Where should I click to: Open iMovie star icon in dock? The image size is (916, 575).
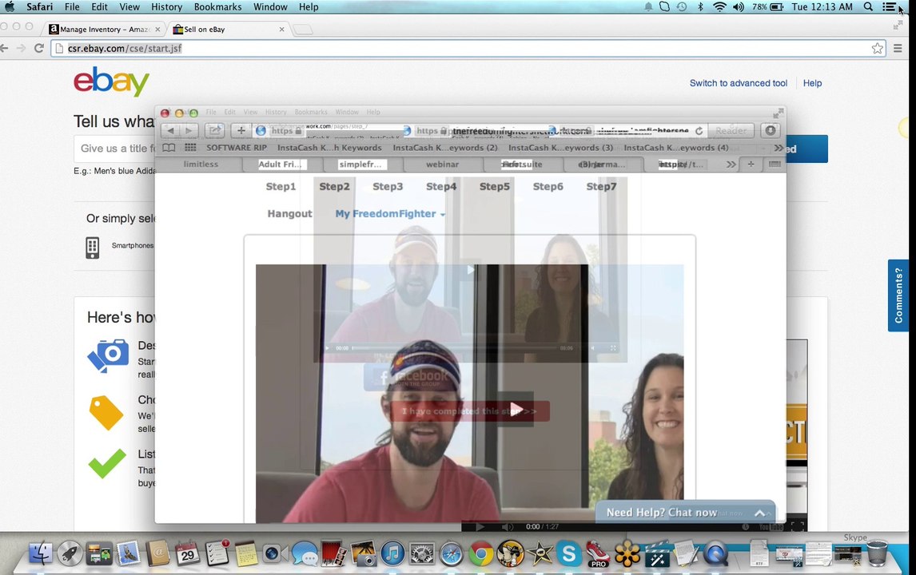pos(540,553)
